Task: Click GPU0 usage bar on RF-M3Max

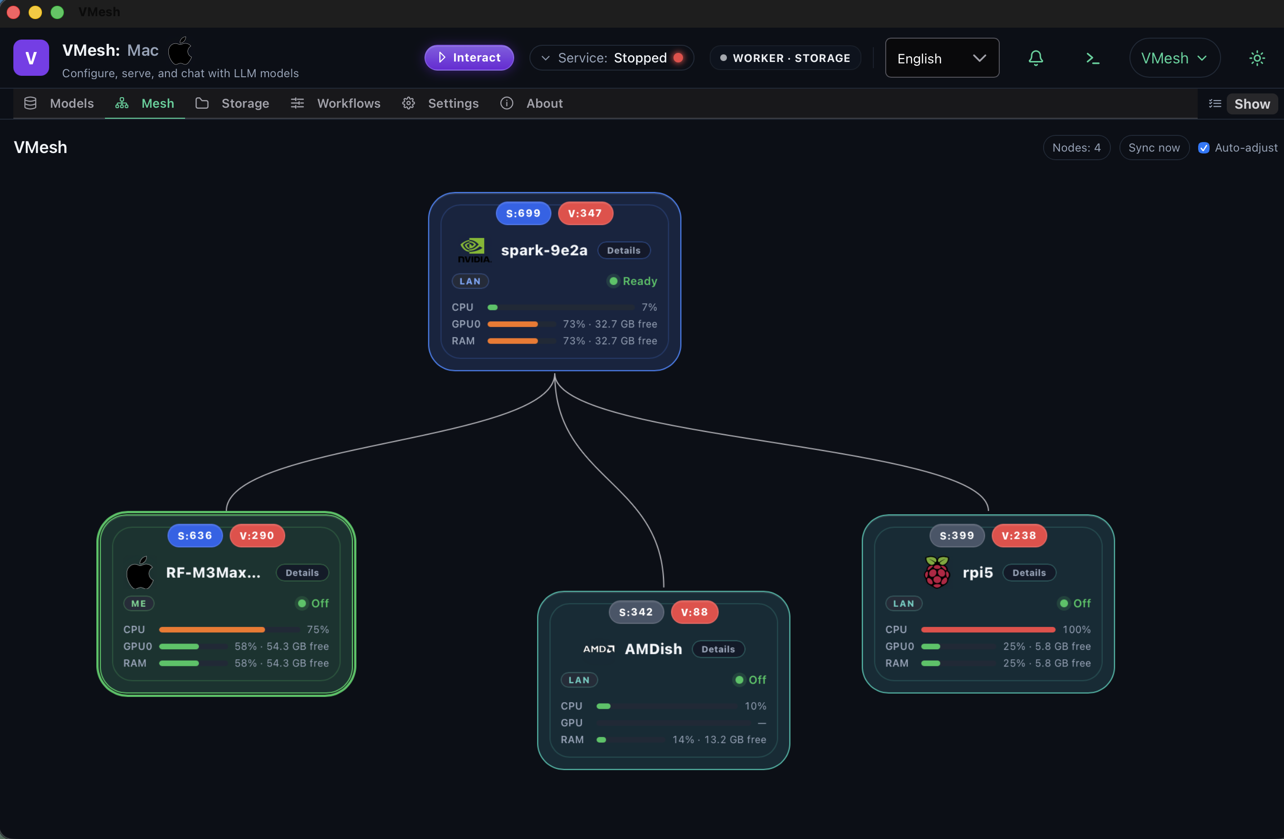Action: [x=193, y=647]
